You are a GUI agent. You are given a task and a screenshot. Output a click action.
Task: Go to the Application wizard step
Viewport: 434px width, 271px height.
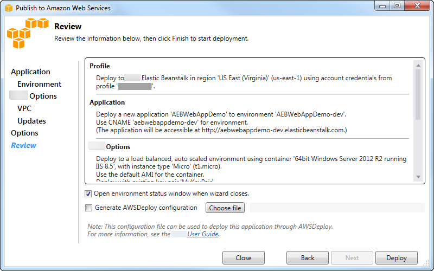pyautogui.click(x=30, y=72)
